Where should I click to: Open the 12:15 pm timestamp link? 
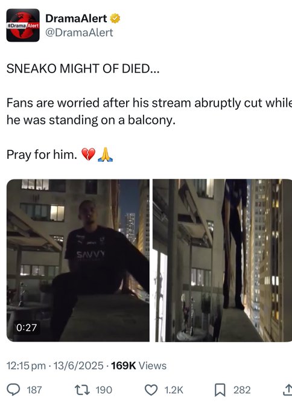(26, 365)
